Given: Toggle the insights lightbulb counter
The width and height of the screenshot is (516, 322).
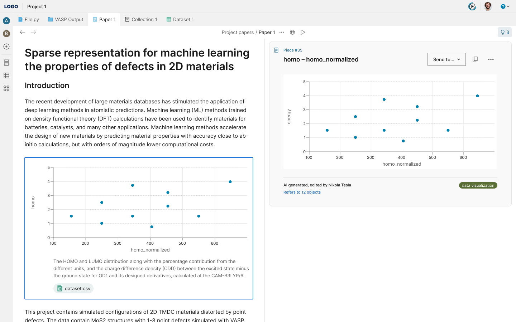Looking at the screenshot, I should [505, 32].
